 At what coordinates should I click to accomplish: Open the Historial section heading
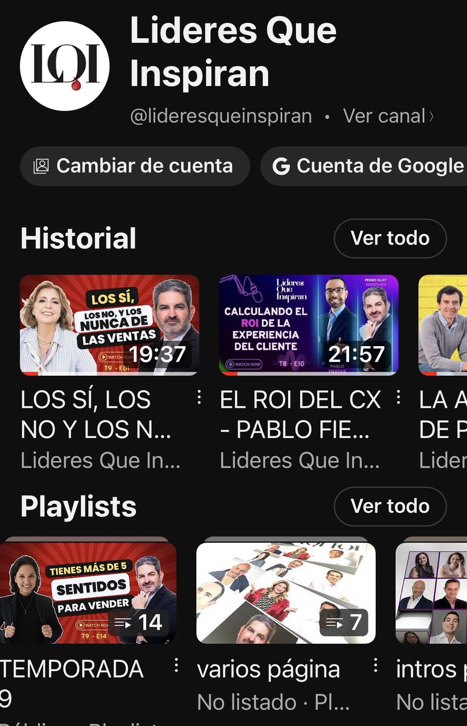click(x=79, y=238)
